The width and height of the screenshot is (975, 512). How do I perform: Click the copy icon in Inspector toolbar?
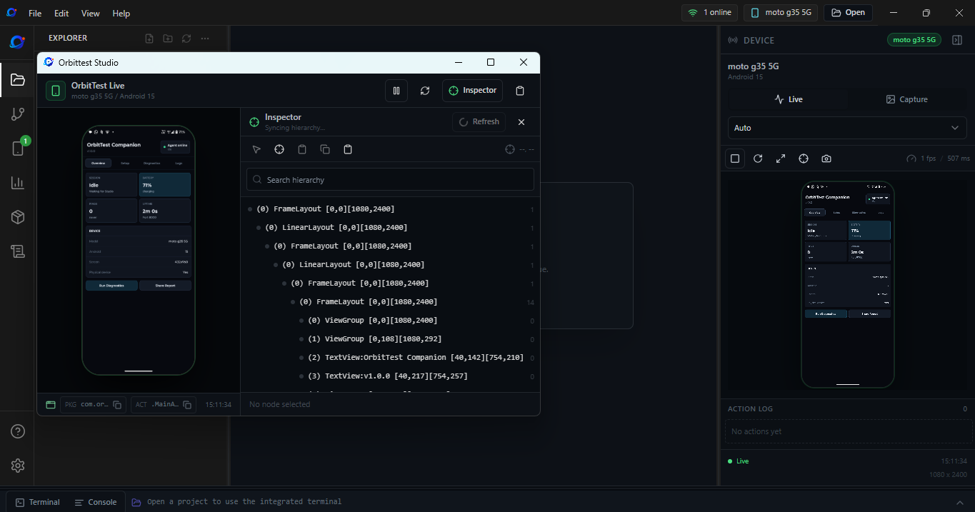(x=325, y=149)
